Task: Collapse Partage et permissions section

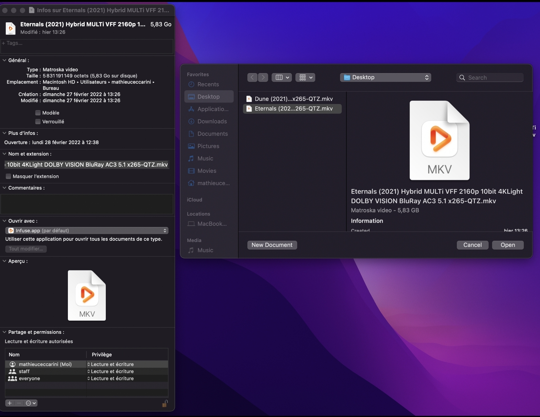Action: pos(4,332)
